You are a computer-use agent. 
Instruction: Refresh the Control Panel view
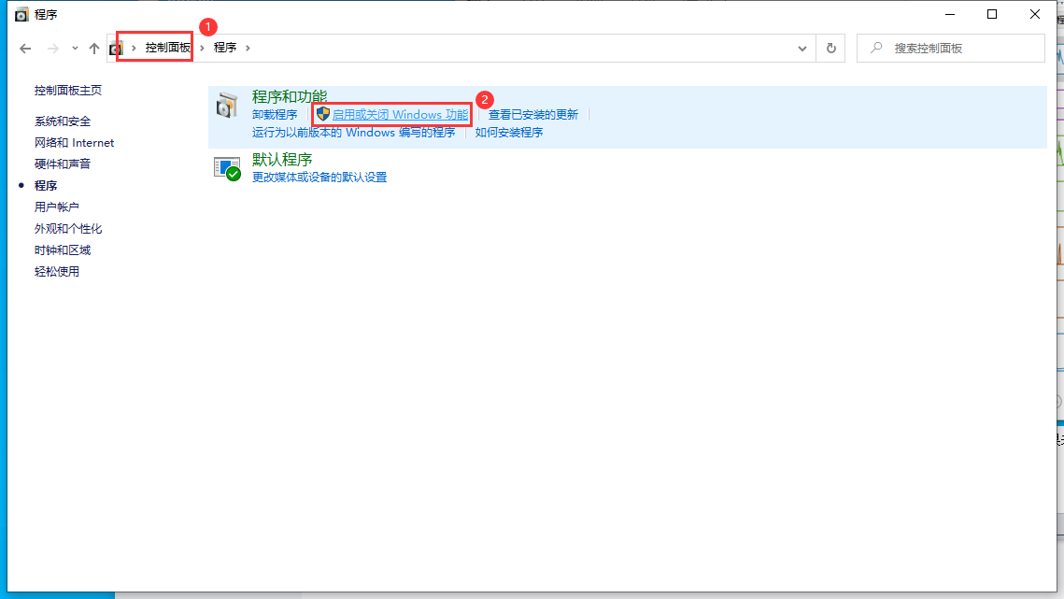tap(831, 49)
